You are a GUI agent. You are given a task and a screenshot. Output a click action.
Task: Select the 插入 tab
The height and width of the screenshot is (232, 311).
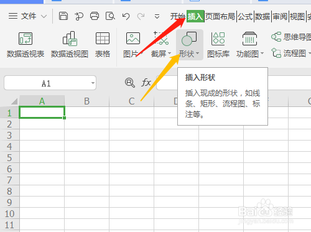(x=195, y=16)
